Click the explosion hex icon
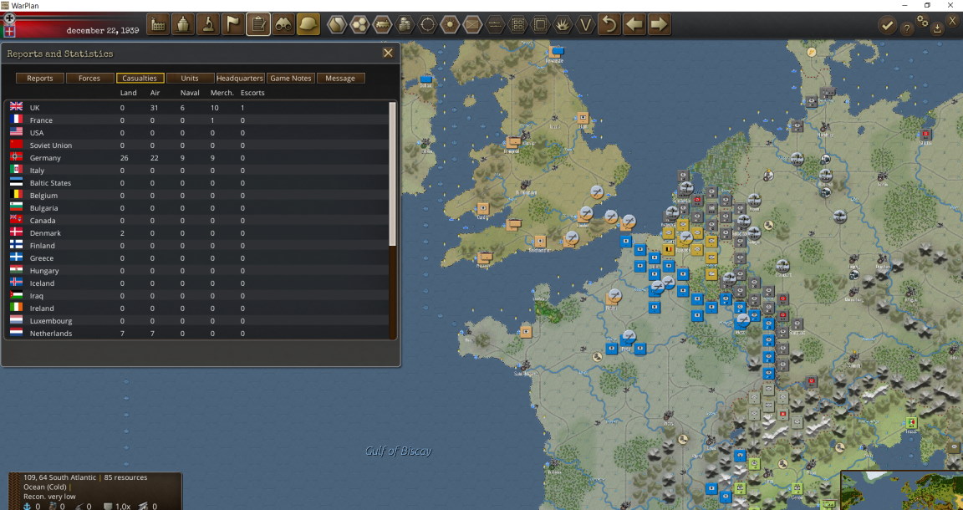Image resolution: width=963 pixels, height=510 pixels. pyautogui.click(x=563, y=24)
